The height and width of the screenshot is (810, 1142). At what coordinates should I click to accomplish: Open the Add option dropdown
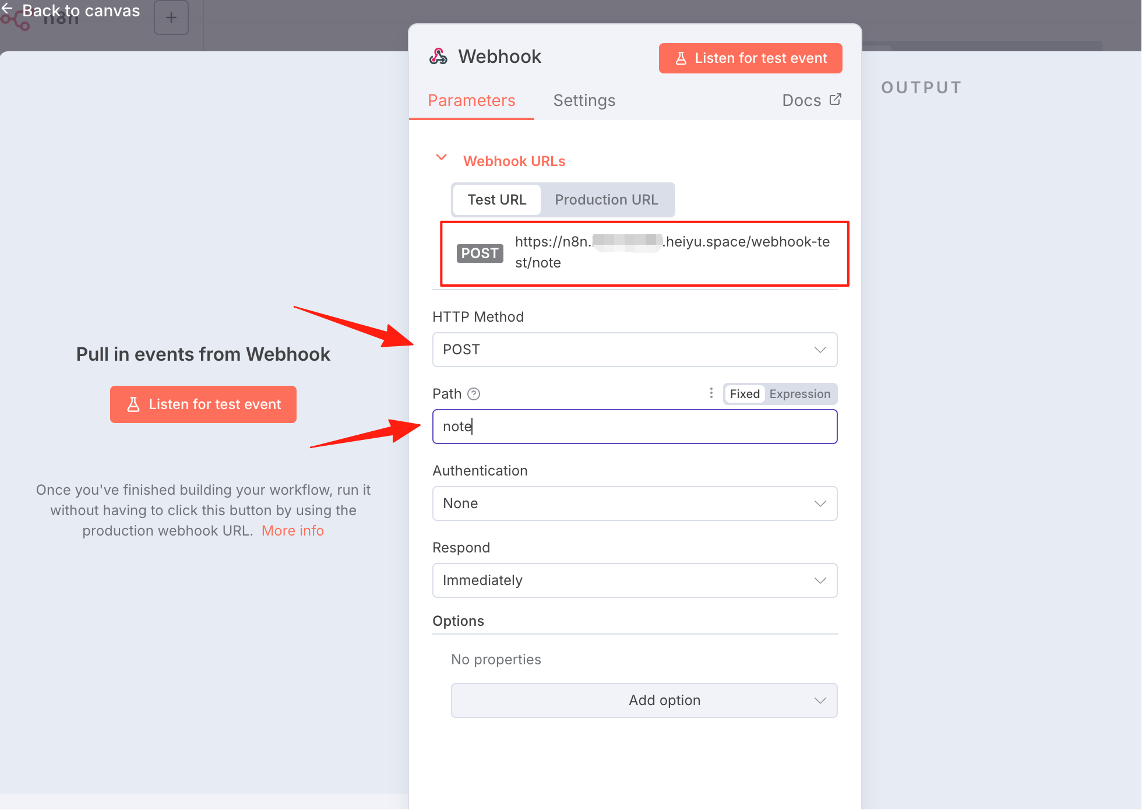[644, 700]
